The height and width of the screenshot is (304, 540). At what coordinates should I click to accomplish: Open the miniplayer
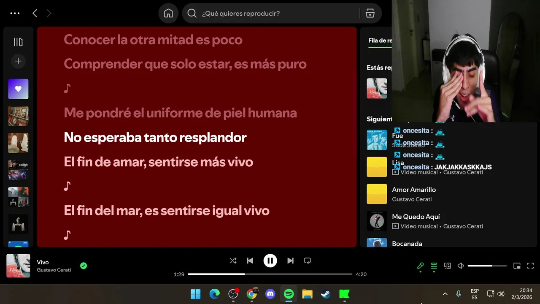pos(517,266)
